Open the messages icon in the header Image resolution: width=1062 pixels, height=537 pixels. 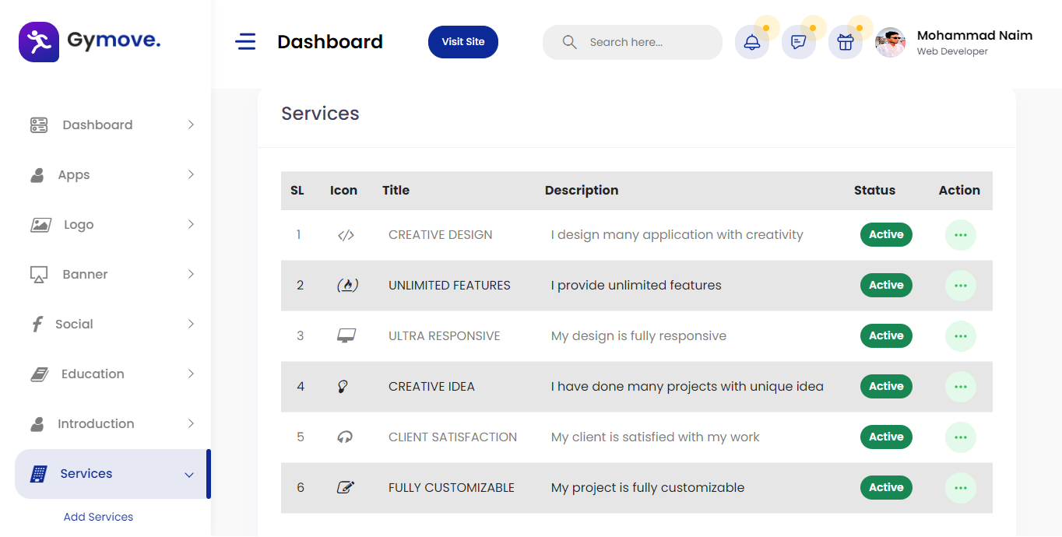point(798,42)
